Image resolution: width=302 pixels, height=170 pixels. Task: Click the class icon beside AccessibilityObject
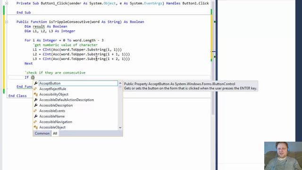tap(36, 94)
